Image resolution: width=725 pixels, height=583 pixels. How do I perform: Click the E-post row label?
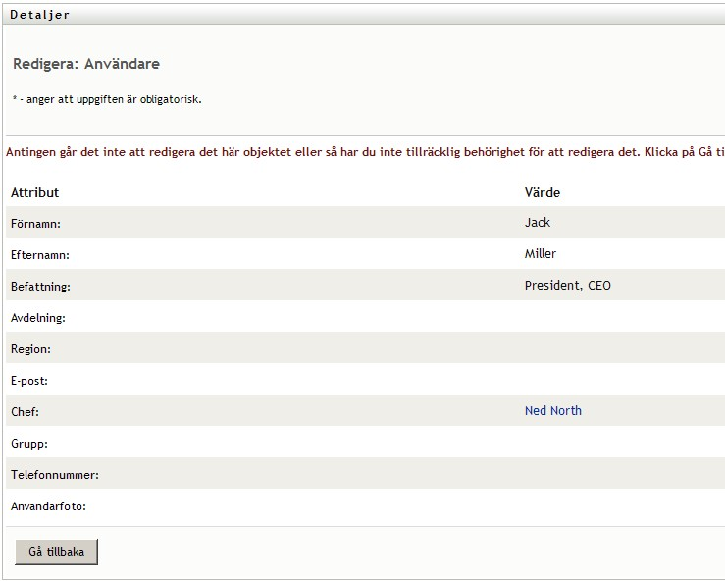click(x=29, y=381)
